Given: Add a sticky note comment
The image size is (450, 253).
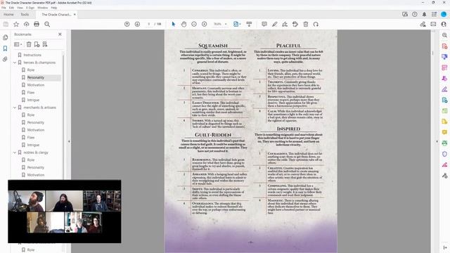Looking at the screenshot, I should [264, 24].
